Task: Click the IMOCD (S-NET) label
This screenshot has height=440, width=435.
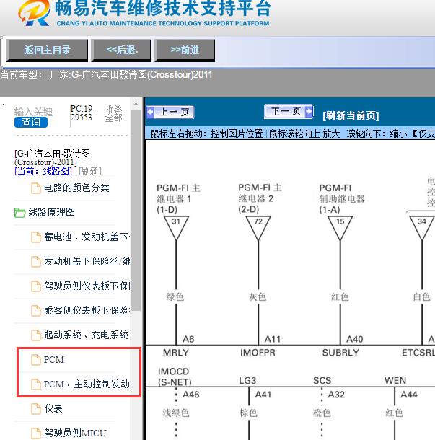Action: (x=175, y=377)
